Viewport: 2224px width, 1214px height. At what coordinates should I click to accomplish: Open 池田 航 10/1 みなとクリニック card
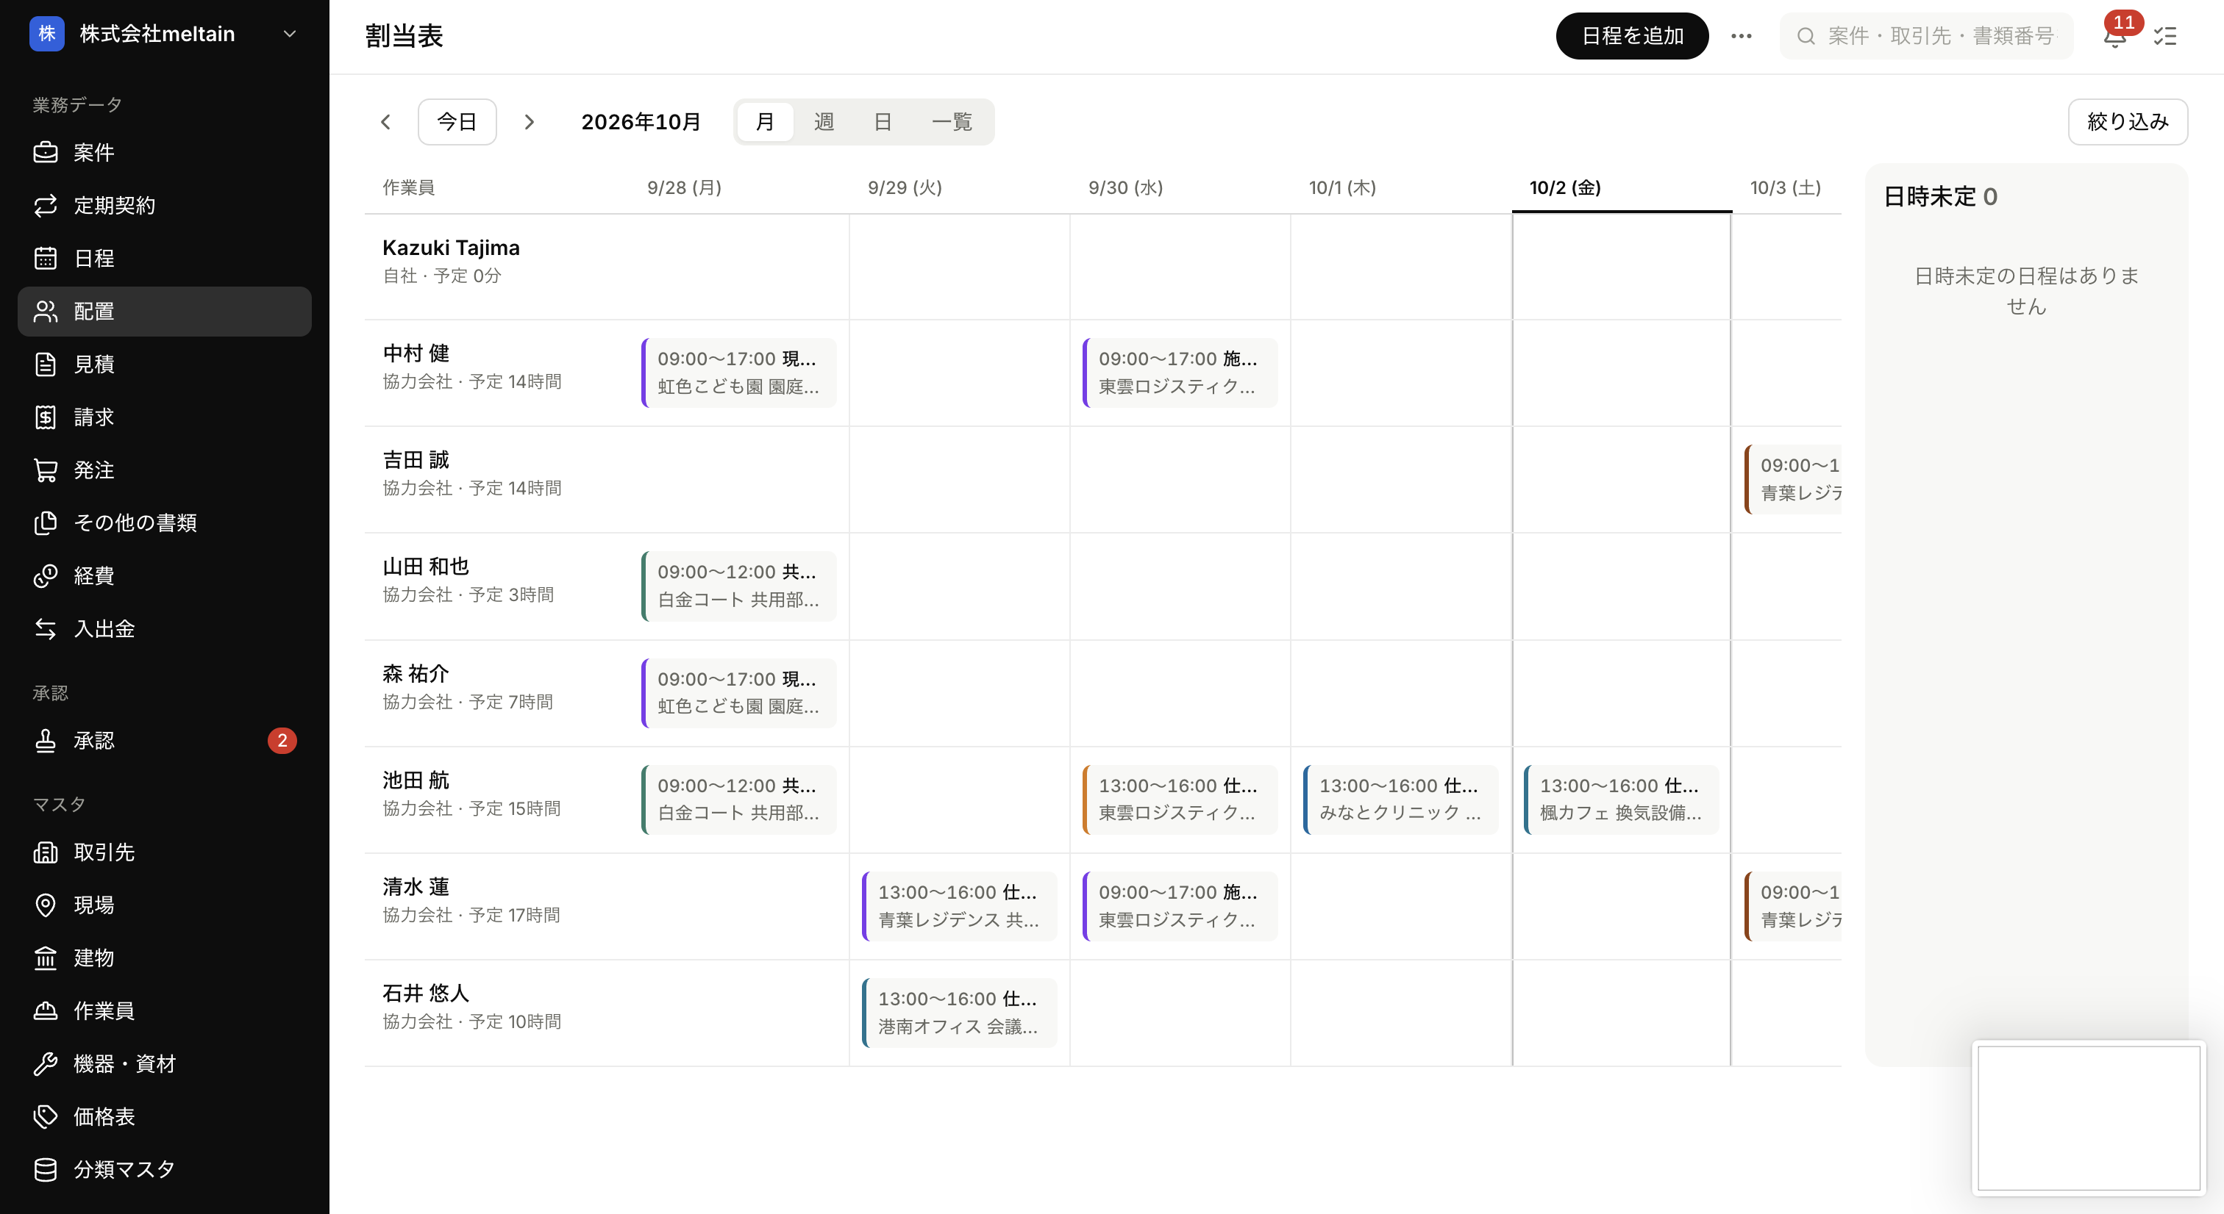click(1400, 799)
